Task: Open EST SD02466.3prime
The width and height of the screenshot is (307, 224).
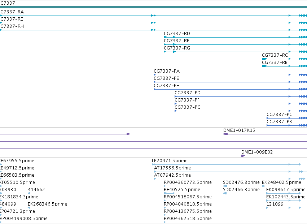Action: (241, 190)
